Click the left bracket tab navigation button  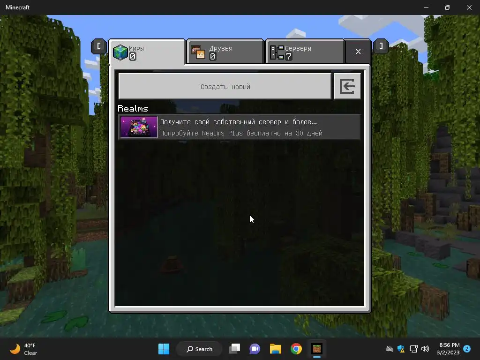98,46
